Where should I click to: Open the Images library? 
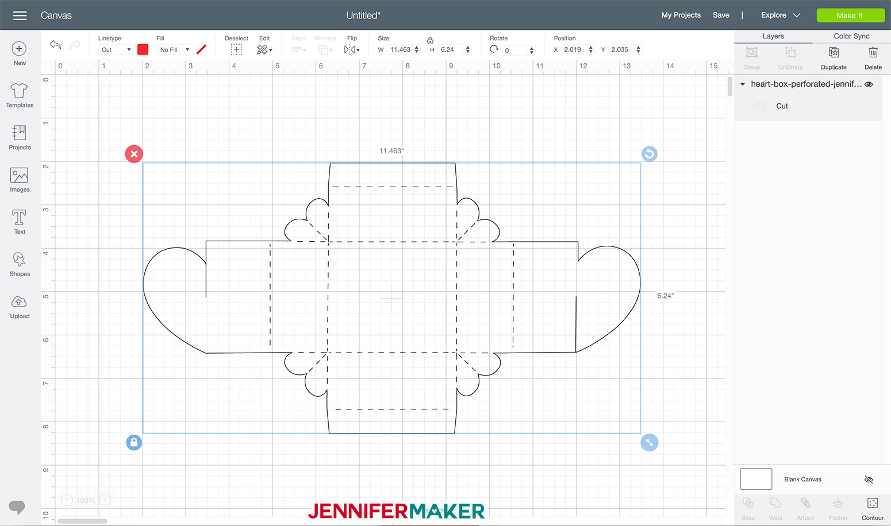coord(20,180)
